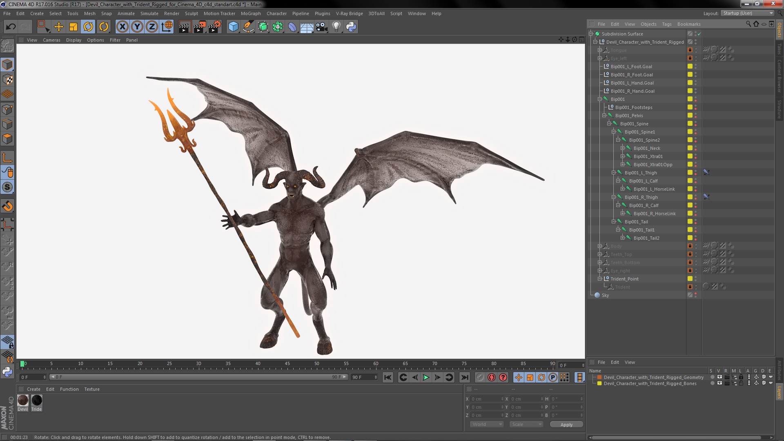This screenshot has height=441, width=784.
Task: Open the World coordinate dropdown
Action: (487, 424)
